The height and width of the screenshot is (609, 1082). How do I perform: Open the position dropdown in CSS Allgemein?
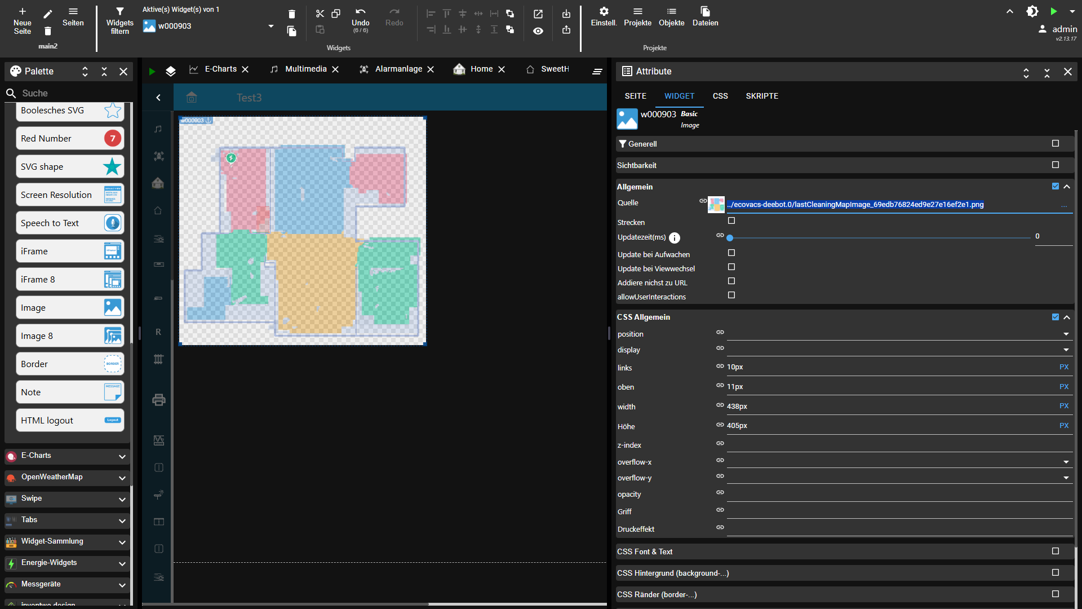pos(1066,334)
